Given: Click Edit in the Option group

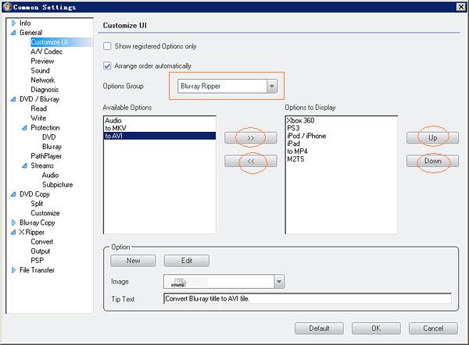Looking at the screenshot, I should (x=187, y=261).
